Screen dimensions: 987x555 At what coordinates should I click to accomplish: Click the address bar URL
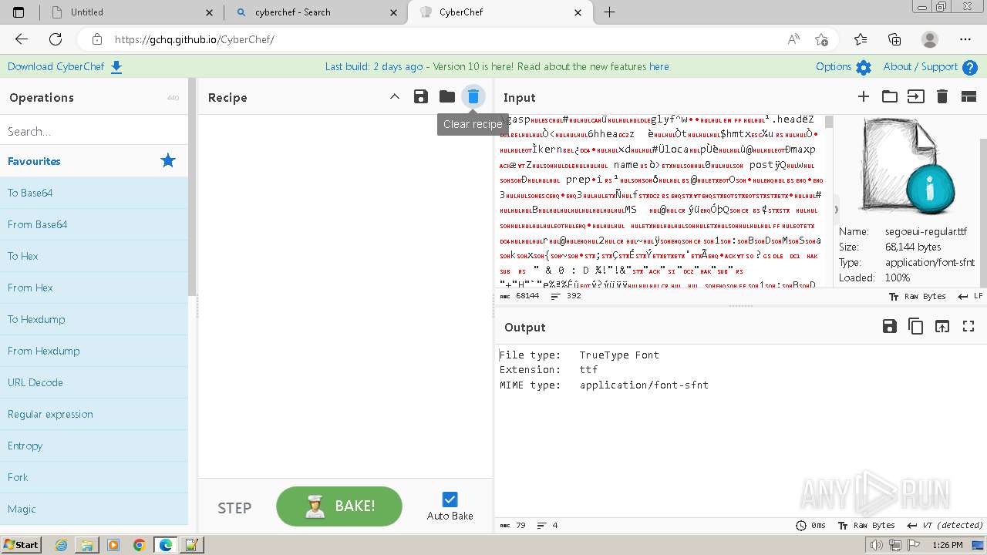pos(194,39)
